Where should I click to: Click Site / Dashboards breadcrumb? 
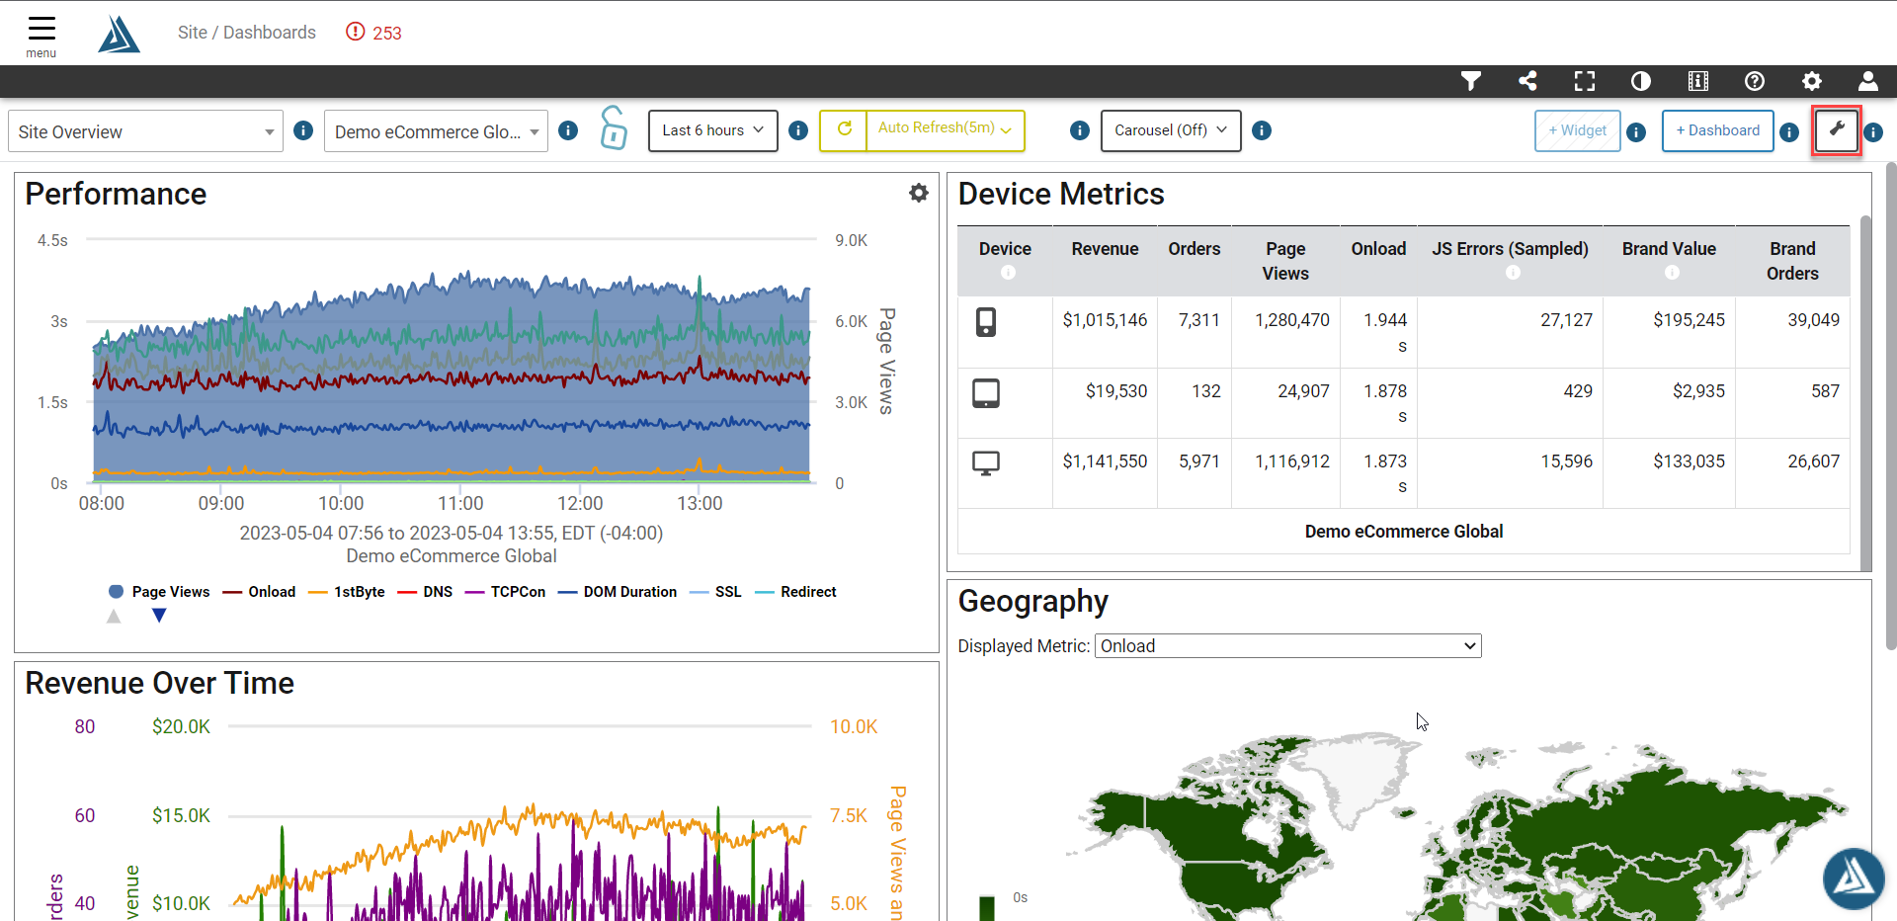[247, 33]
